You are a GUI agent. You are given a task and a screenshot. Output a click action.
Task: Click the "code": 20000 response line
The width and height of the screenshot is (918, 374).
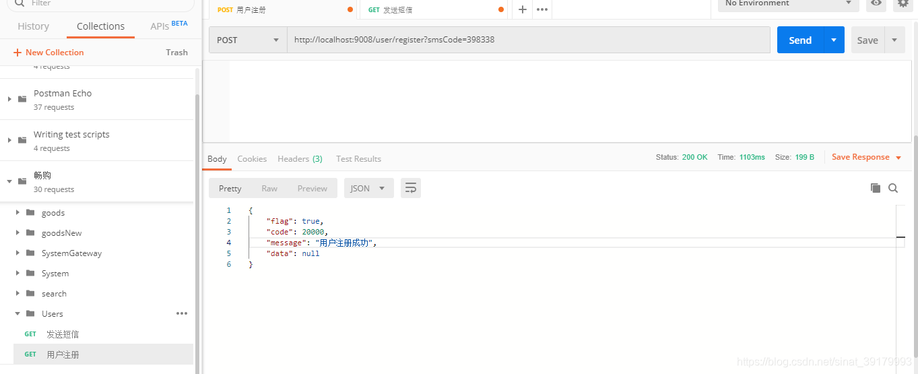(x=297, y=232)
